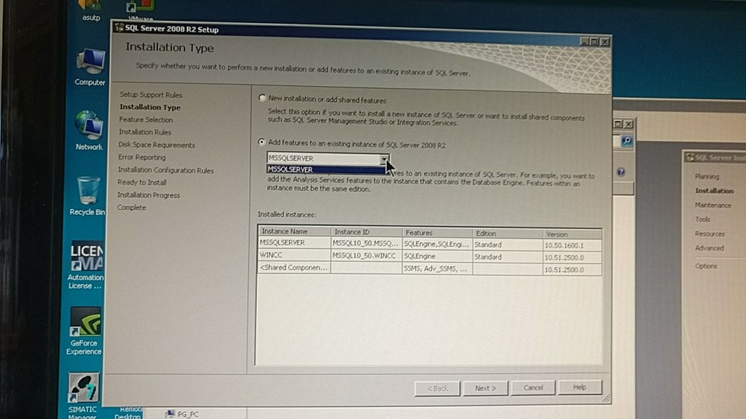This screenshot has width=746, height=419.
Task: Go to Installation Configuration Rules step
Action: (x=166, y=170)
